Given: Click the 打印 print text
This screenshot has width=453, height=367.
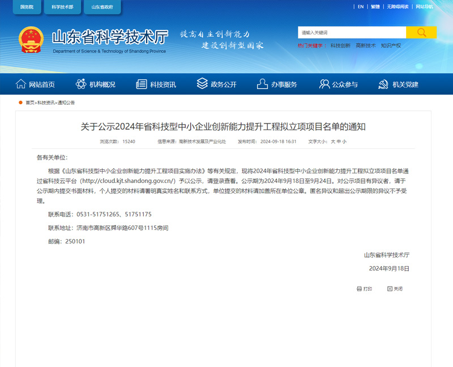Looking at the screenshot, I should click(x=367, y=289).
